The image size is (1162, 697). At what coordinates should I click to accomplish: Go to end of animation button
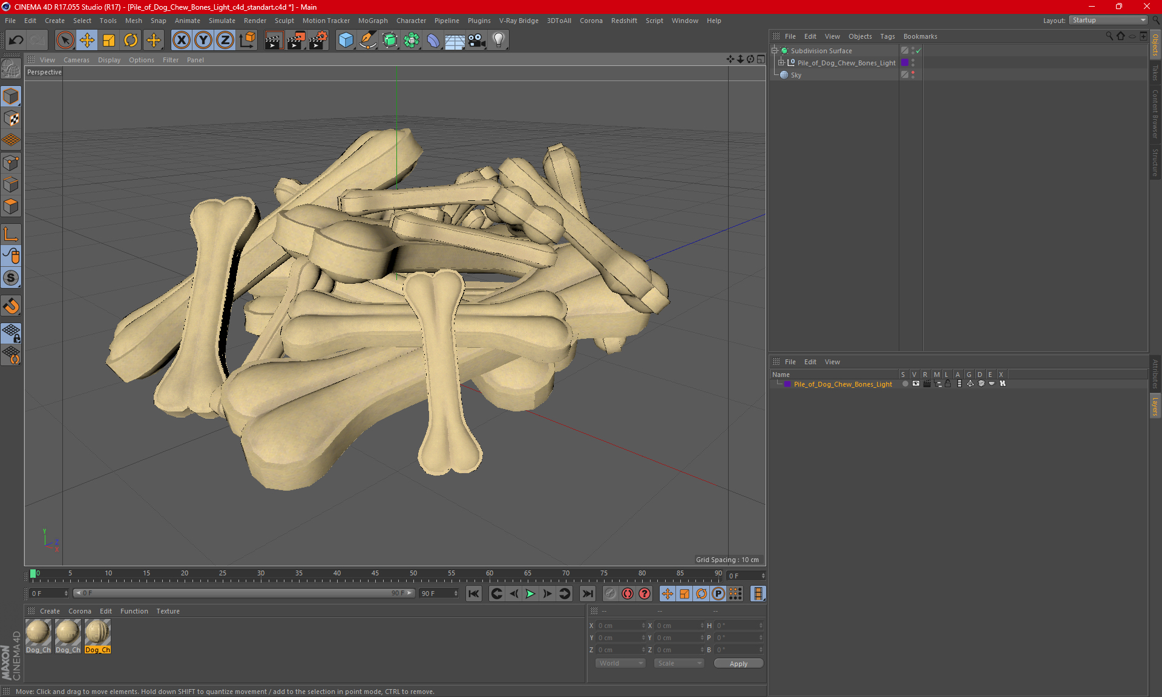(587, 594)
